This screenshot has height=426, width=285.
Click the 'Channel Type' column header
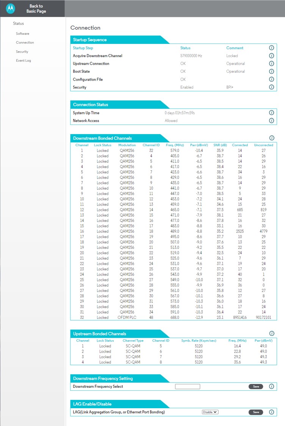click(x=133, y=340)
